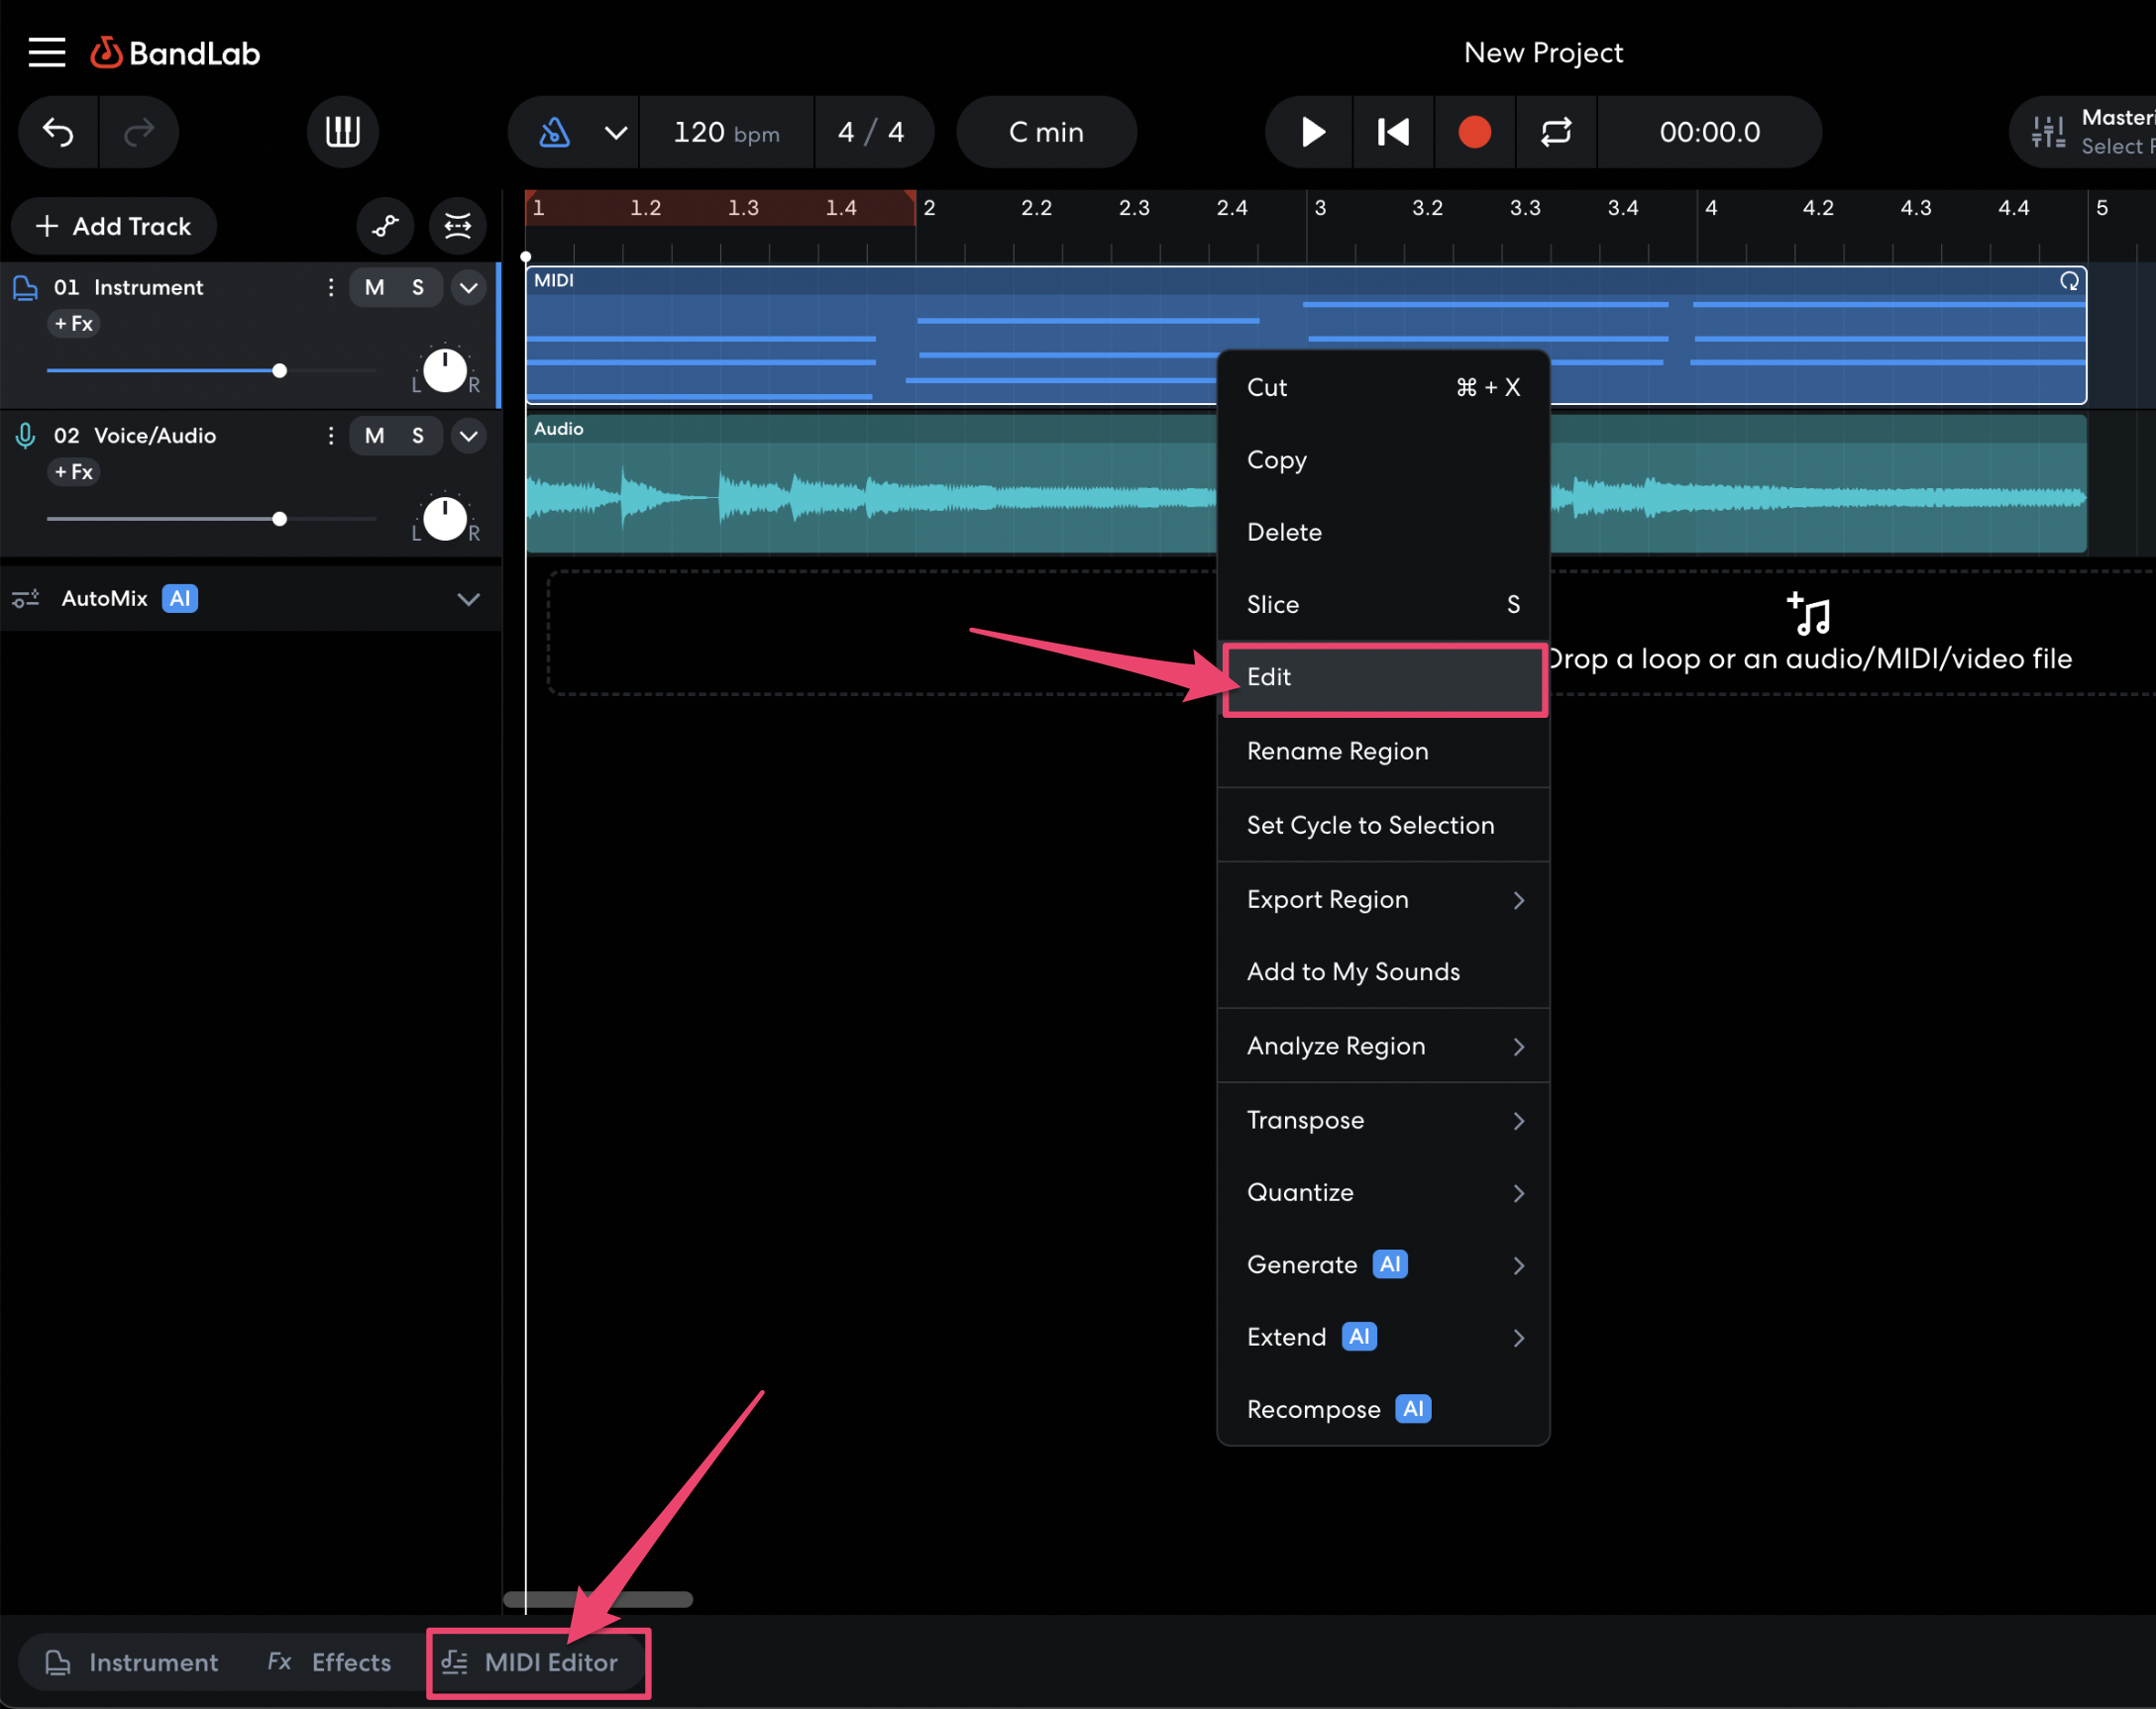
Task: Solo the 02 Voice/Audio track
Action: tap(418, 436)
